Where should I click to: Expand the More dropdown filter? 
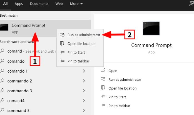[x=76, y=4]
